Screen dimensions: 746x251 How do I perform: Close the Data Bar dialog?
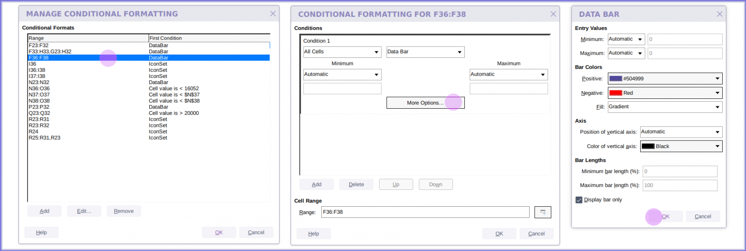point(719,14)
